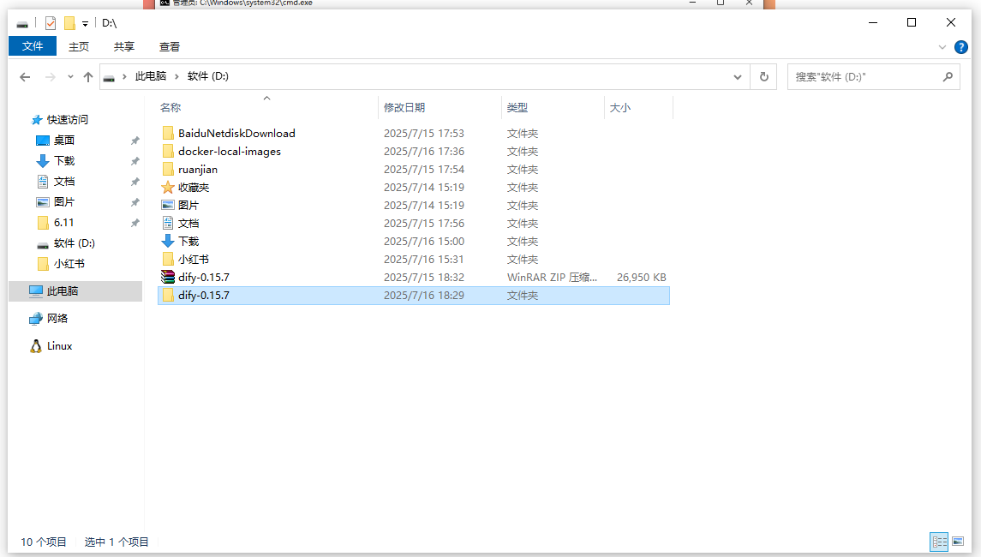
Task: Refresh the current folder view
Action: 764,76
